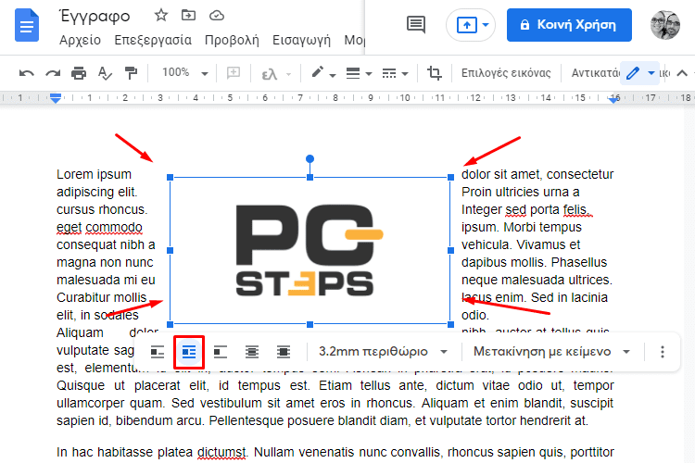Click the present-to-meeting icon
695x463 pixels.
coord(466,25)
